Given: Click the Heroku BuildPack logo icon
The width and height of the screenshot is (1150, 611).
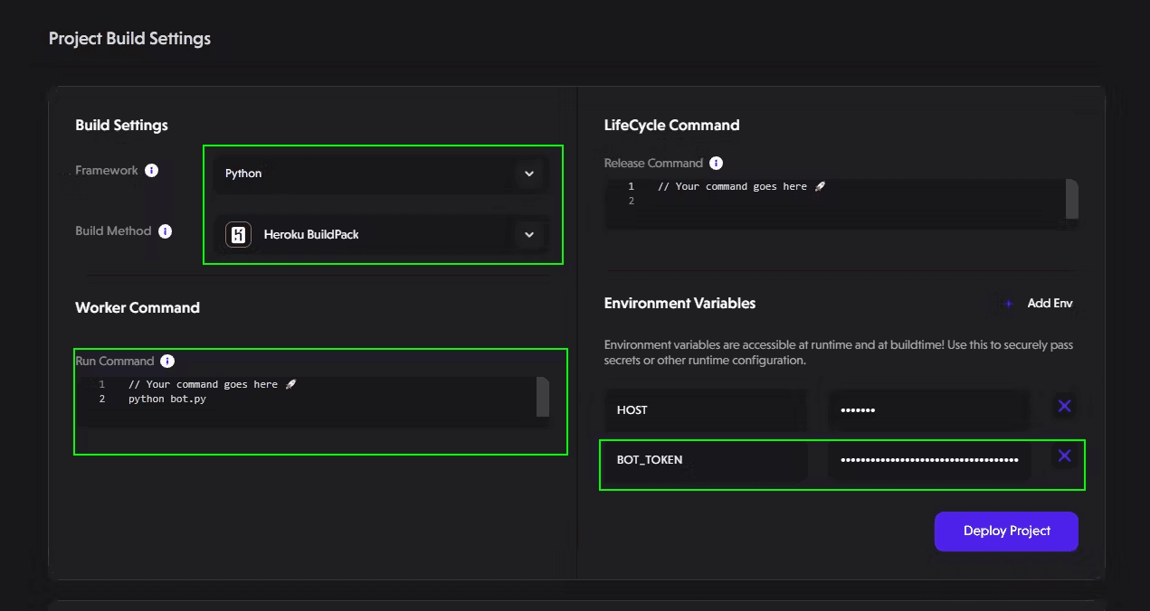Looking at the screenshot, I should tap(239, 235).
